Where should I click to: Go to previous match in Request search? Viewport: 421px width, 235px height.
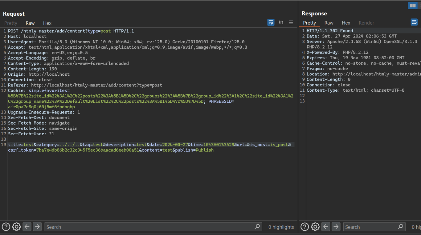(27, 227)
